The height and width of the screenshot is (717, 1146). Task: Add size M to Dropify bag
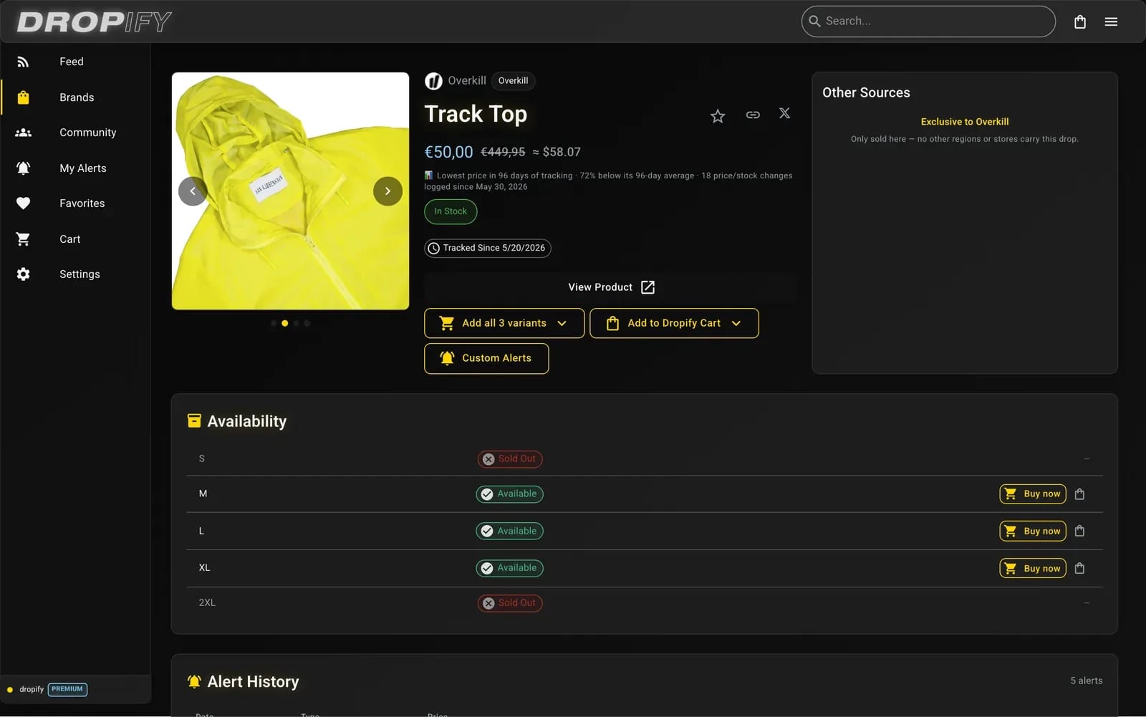tap(1080, 494)
